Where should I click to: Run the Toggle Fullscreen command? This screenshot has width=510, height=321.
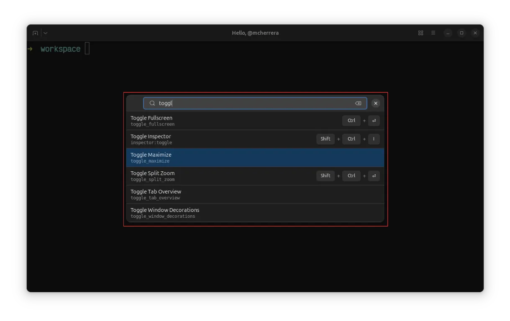[209, 121]
